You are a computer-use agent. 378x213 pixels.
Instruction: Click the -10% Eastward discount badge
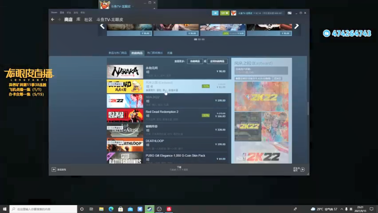pos(206,86)
